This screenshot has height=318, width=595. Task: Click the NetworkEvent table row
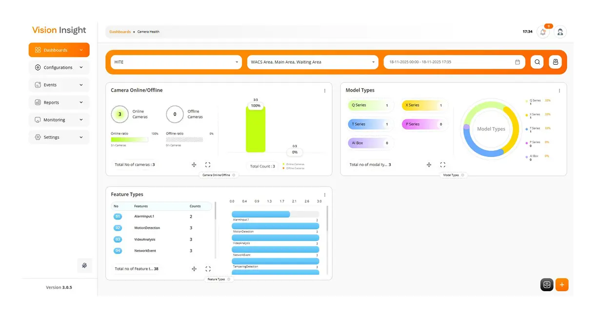pyautogui.click(x=161, y=251)
